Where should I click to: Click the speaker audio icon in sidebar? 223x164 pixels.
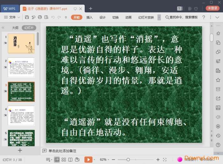(218, 117)
